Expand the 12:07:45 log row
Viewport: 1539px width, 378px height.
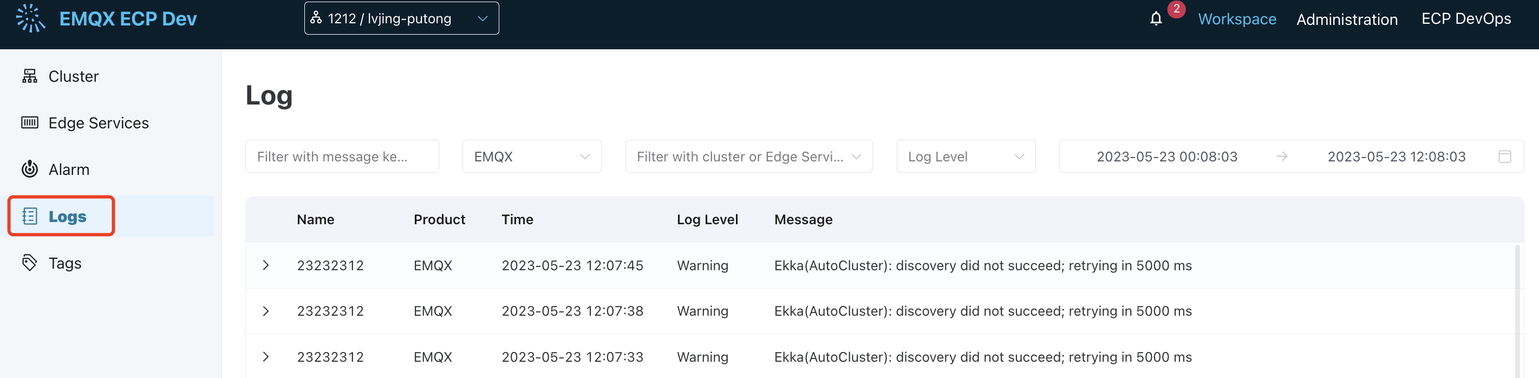tap(266, 265)
